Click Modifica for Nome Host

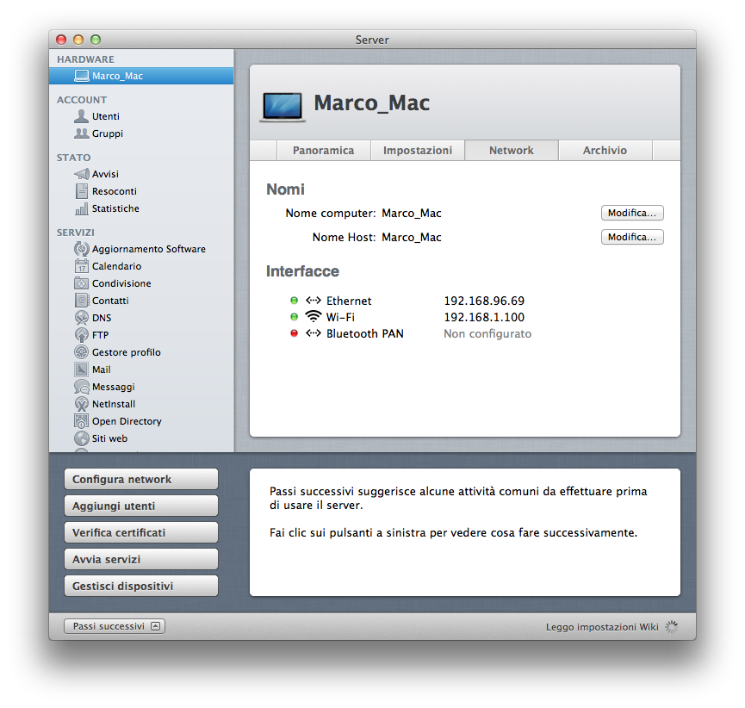coord(632,237)
